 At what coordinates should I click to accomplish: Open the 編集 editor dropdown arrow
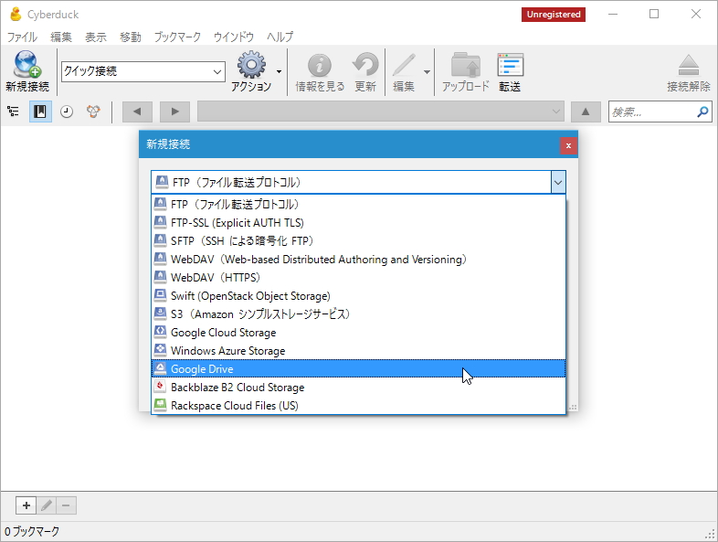(x=427, y=71)
